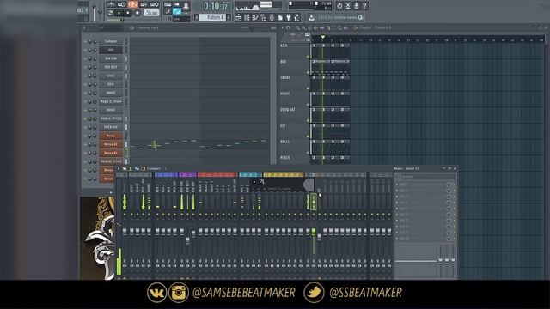This screenshot has width=550, height=309.
Task: Select the Nexus #2 channel button
Action: click(x=111, y=144)
